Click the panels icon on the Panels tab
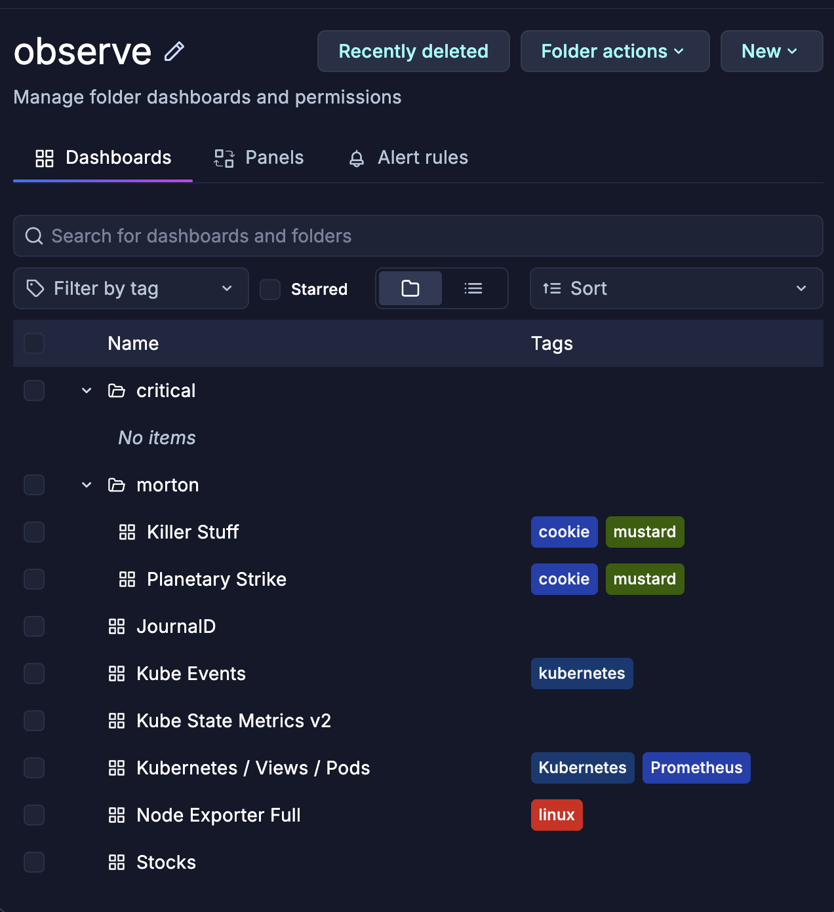834x912 pixels. click(x=224, y=158)
